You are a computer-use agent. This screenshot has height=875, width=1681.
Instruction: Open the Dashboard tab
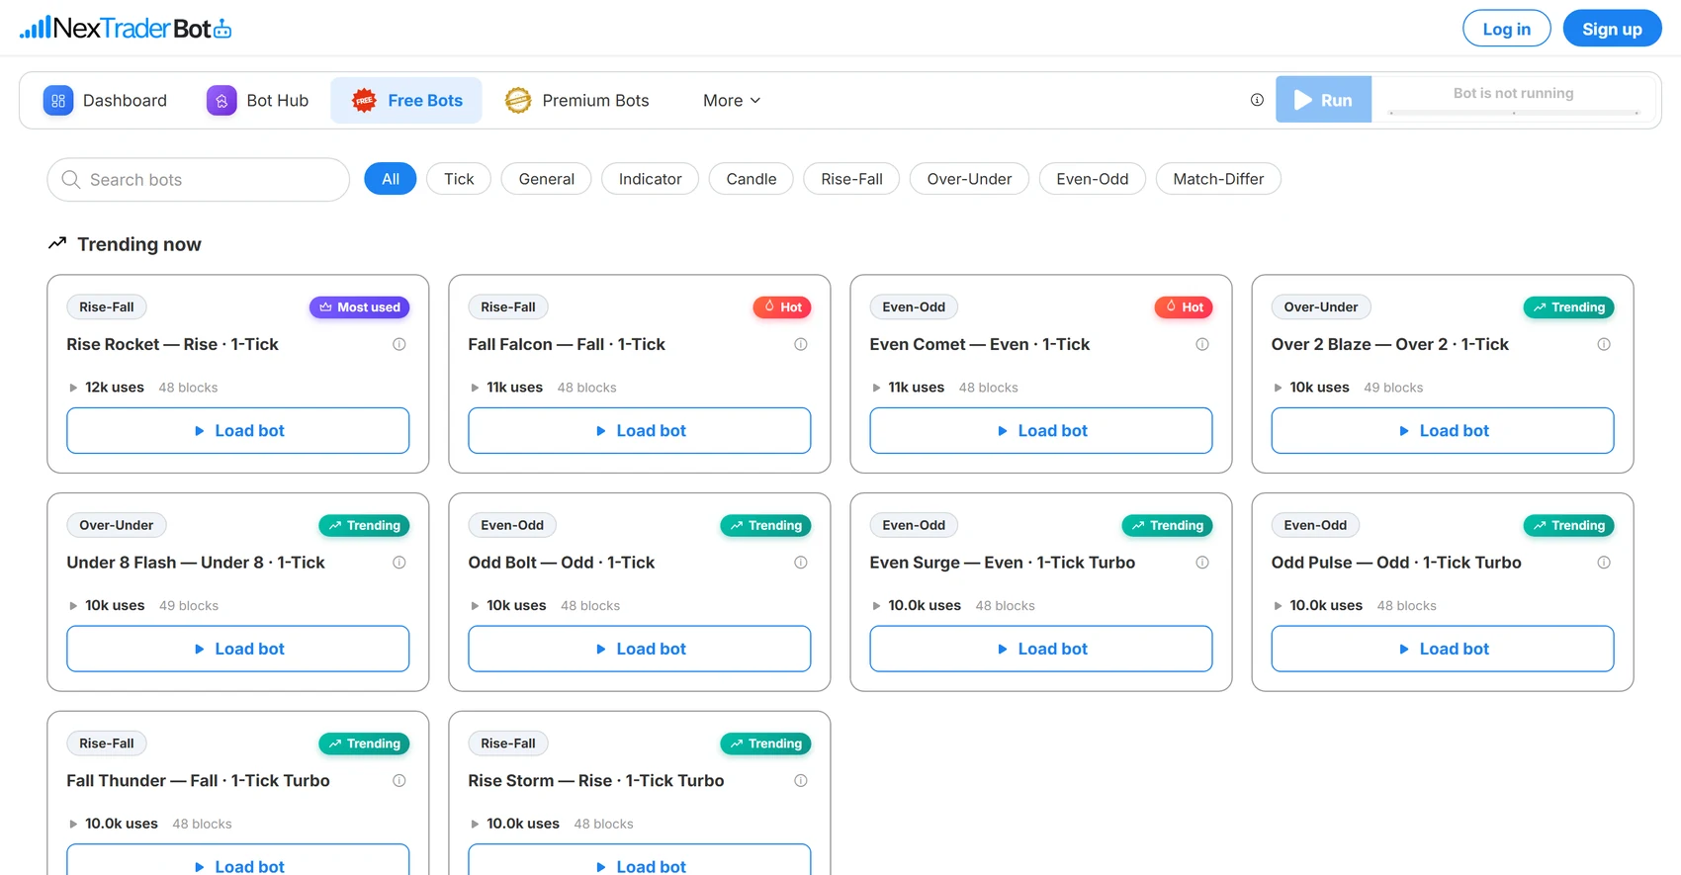pos(106,100)
